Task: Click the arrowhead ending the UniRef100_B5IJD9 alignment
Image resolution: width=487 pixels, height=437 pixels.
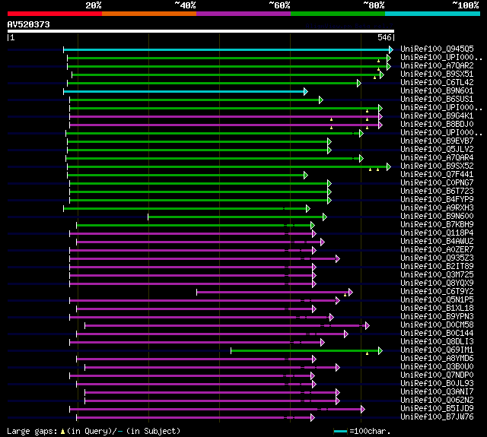Action: tap(363, 410)
